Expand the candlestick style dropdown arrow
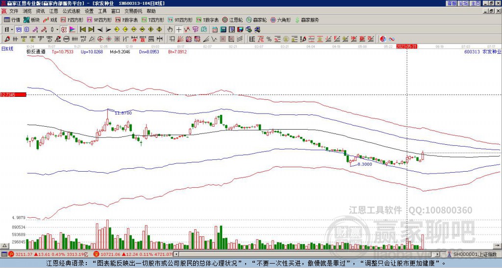Image resolution: width=502 pixels, height=268 pixels. coord(57,30)
